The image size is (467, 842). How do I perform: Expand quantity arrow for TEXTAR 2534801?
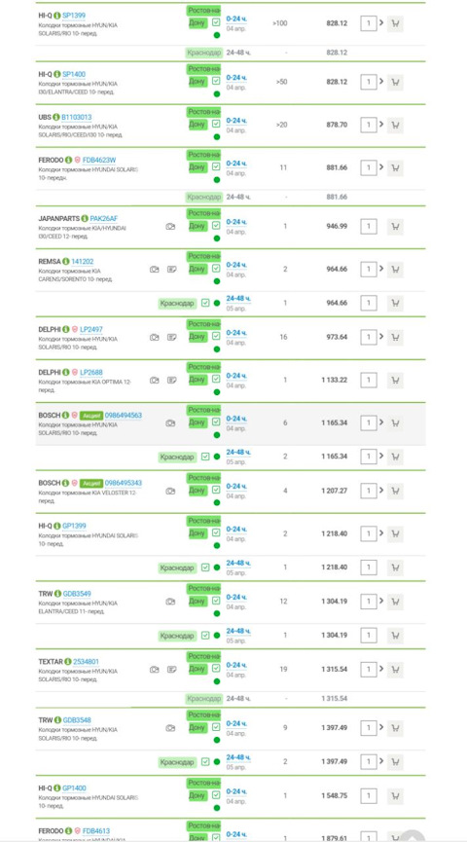tap(381, 669)
